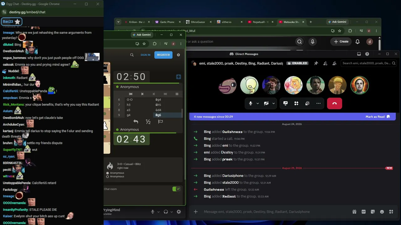Expand input device options in user panel
The height and width of the screenshot is (225, 401).
pyautogui.click(x=158, y=212)
